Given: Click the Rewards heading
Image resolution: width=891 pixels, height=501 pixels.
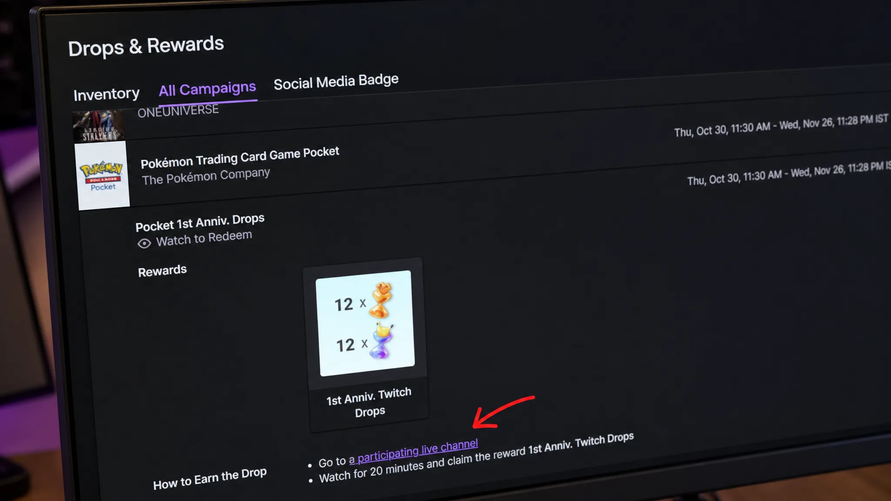Looking at the screenshot, I should (x=162, y=271).
